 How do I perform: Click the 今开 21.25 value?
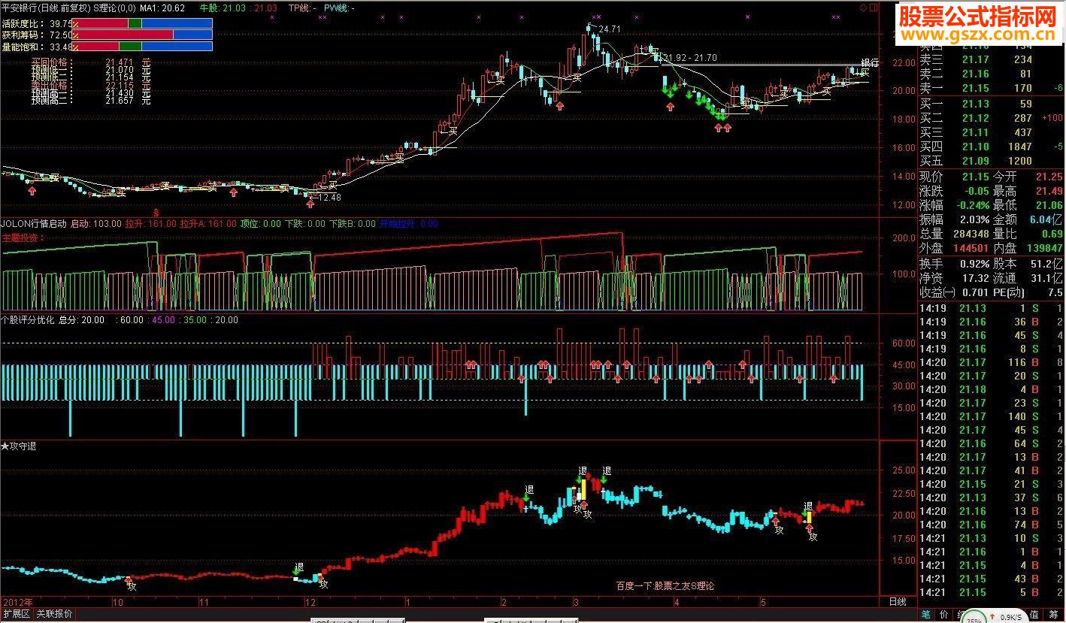(x=1049, y=177)
